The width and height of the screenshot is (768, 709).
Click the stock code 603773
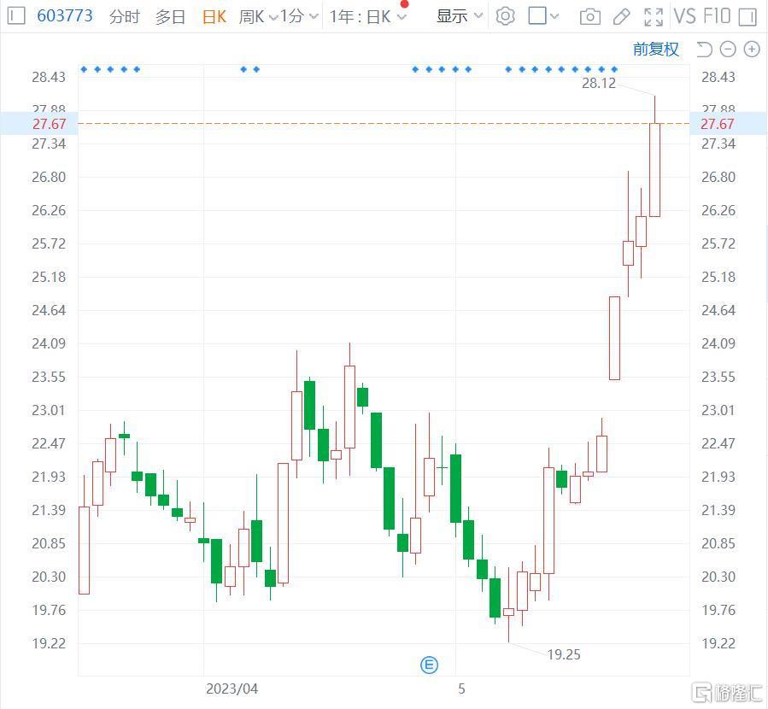(x=65, y=15)
